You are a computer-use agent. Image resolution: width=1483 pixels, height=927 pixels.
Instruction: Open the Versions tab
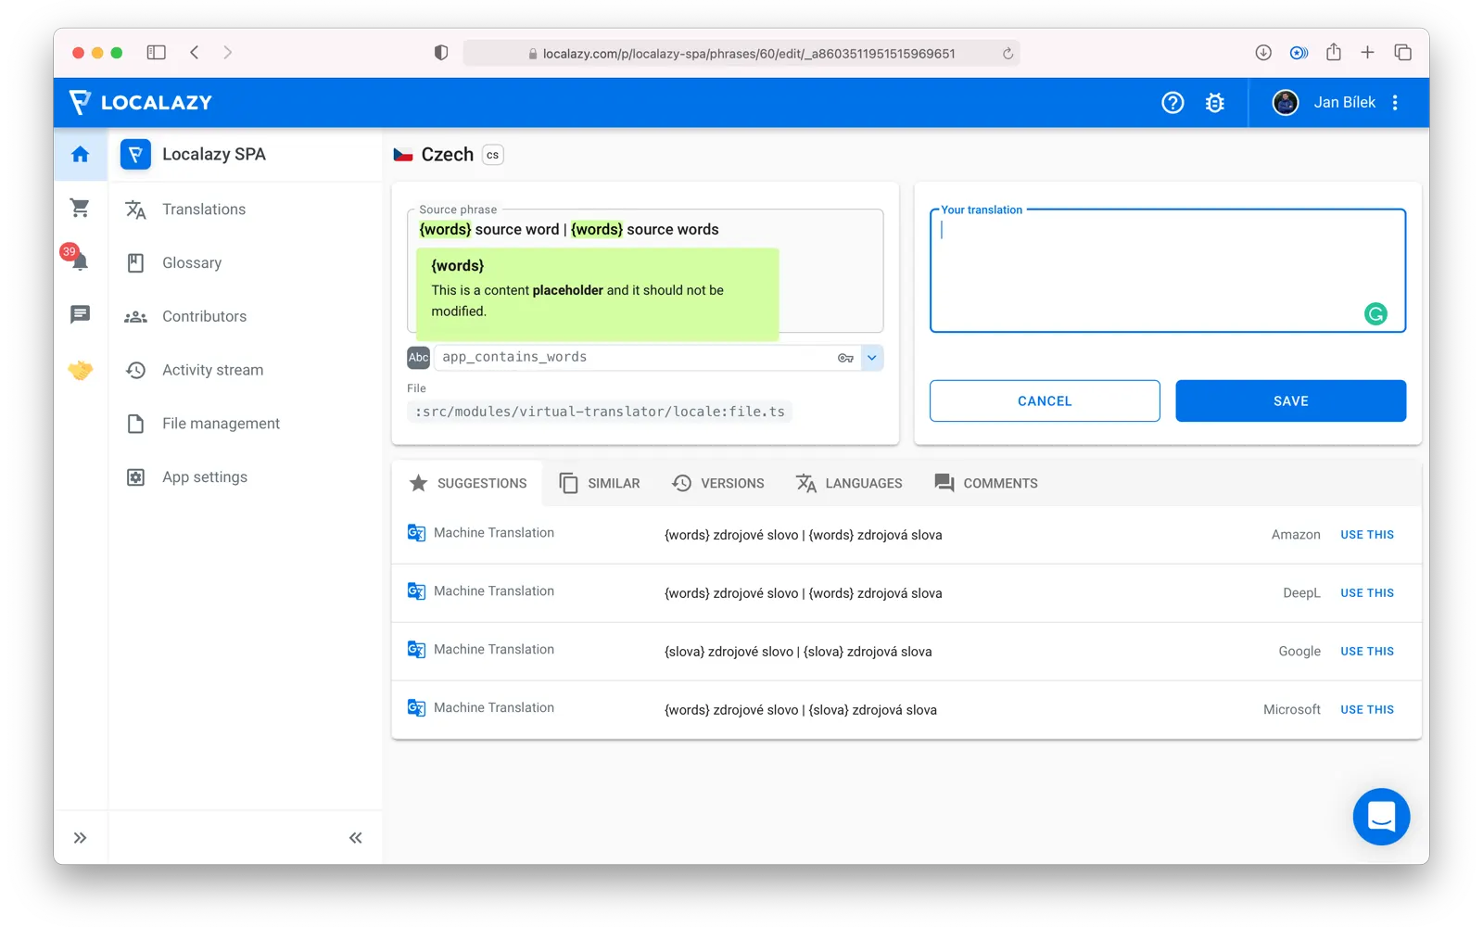[718, 484]
